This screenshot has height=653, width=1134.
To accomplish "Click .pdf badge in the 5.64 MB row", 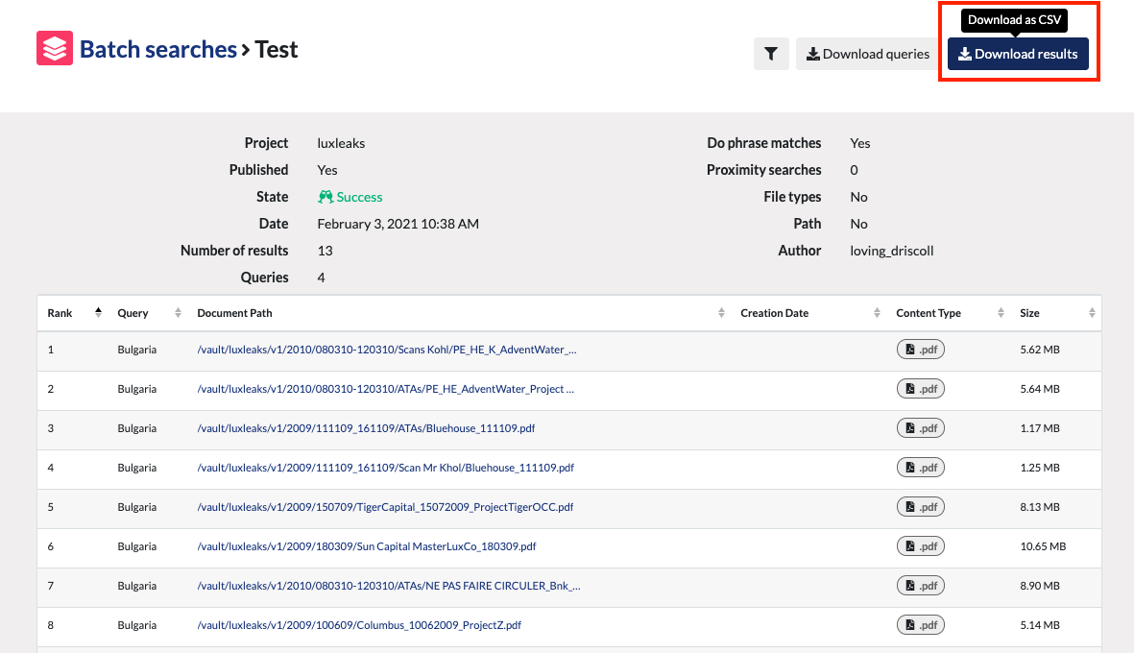I will (921, 389).
